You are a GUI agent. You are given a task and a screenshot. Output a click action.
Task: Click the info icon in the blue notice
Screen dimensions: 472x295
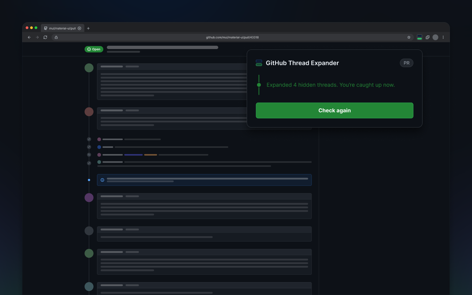(x=103, y=180)
